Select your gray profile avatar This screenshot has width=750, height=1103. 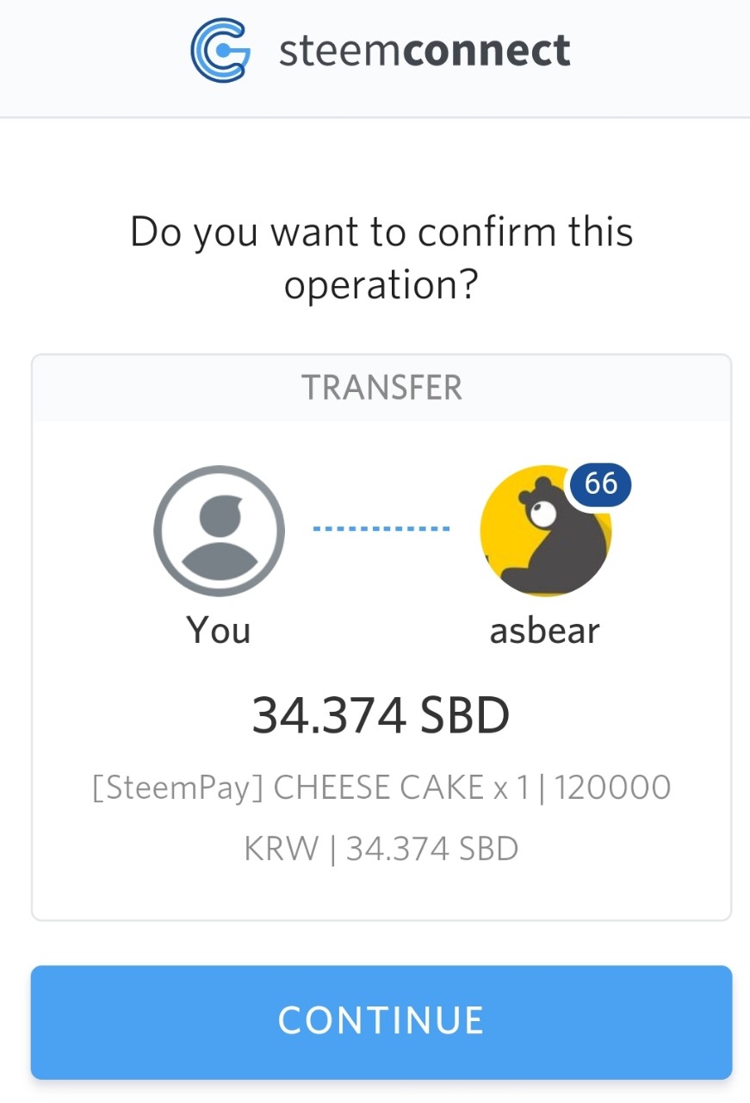(219, 531)
